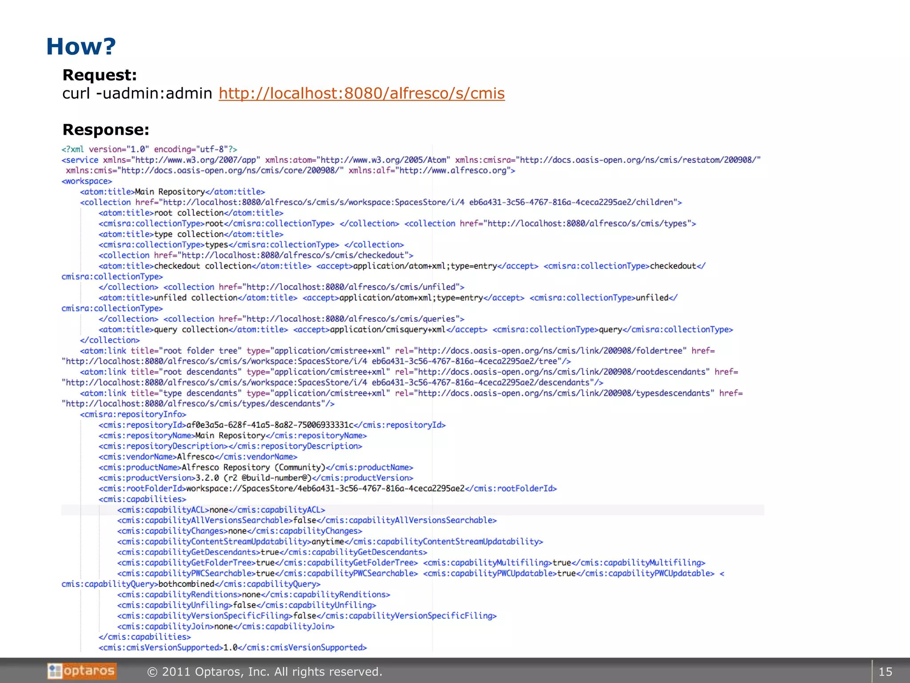Click the slide number 15
The image size is (910, 683).
(885, 671)
